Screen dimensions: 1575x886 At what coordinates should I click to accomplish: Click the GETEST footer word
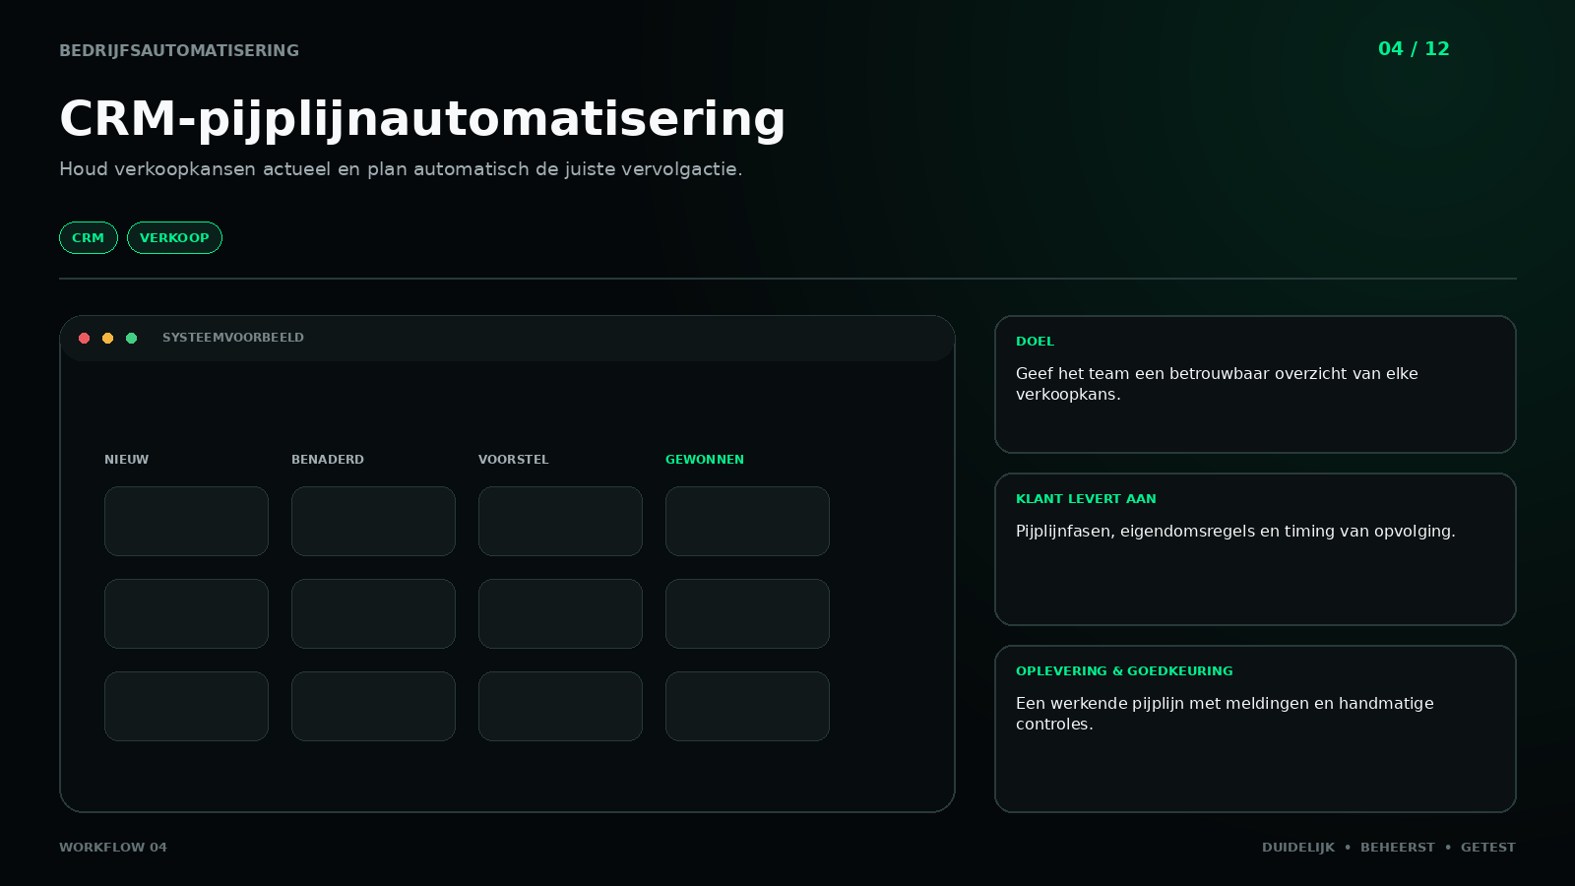click(1488, 848)
